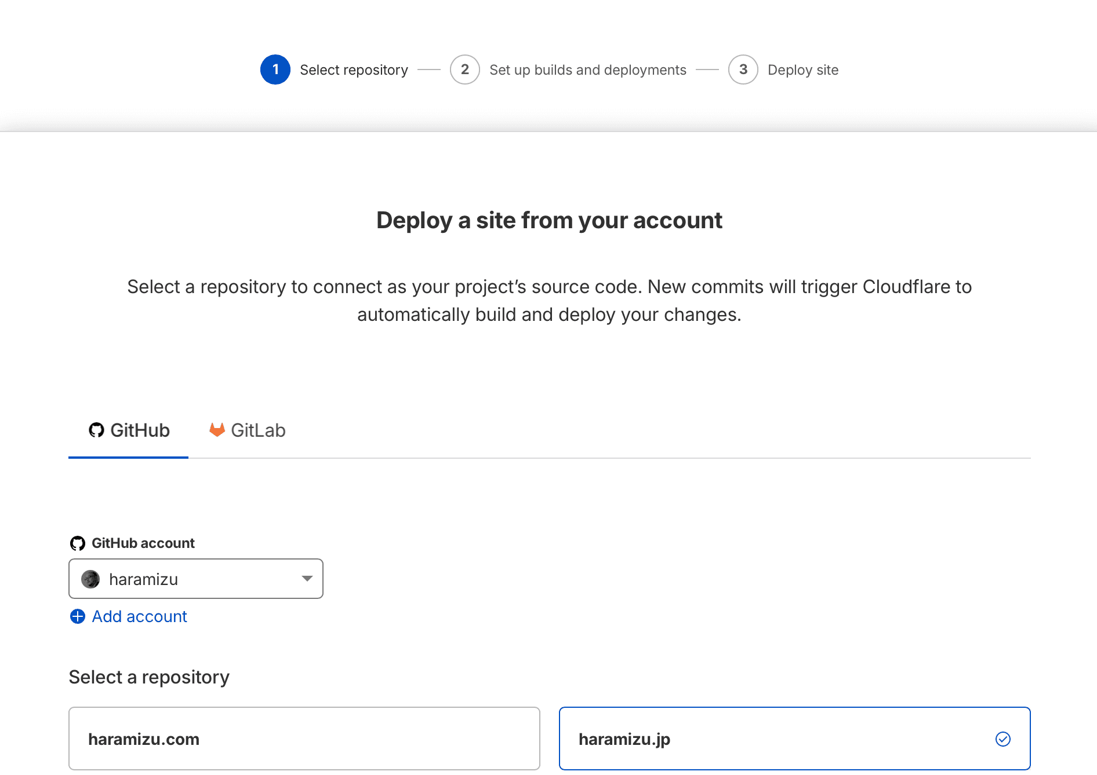Click the step 3 numbered circle
This screenshot has height=775, width=1097.
tap(743, 70)
